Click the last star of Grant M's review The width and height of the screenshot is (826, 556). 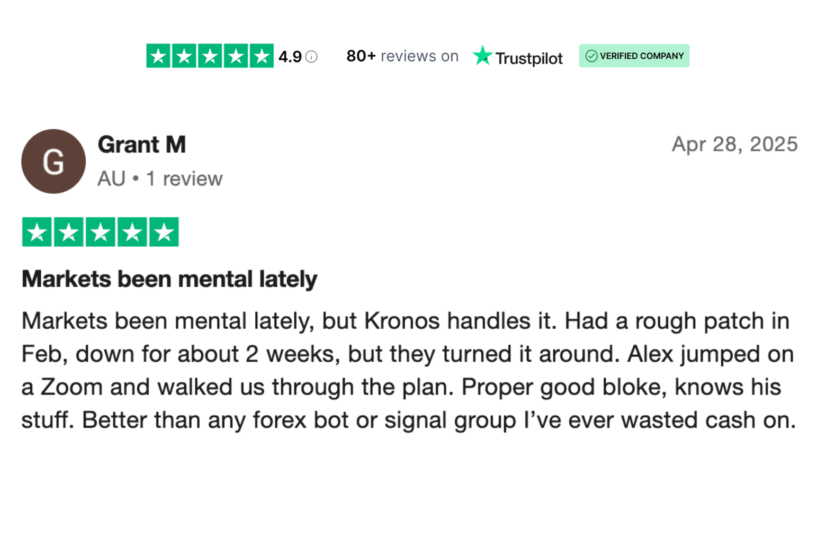(x=164, y=232)
